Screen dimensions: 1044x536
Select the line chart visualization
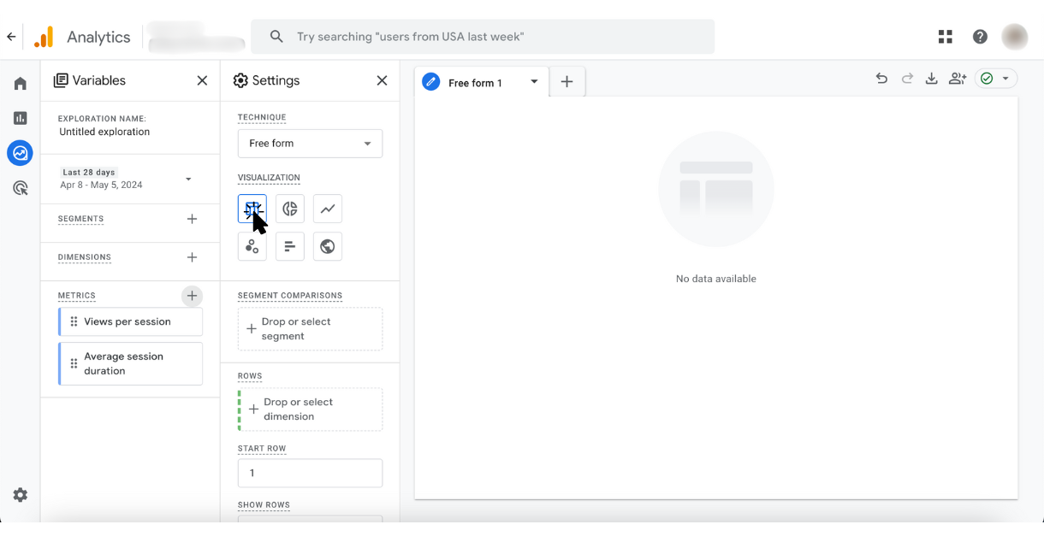coord(327,209)
